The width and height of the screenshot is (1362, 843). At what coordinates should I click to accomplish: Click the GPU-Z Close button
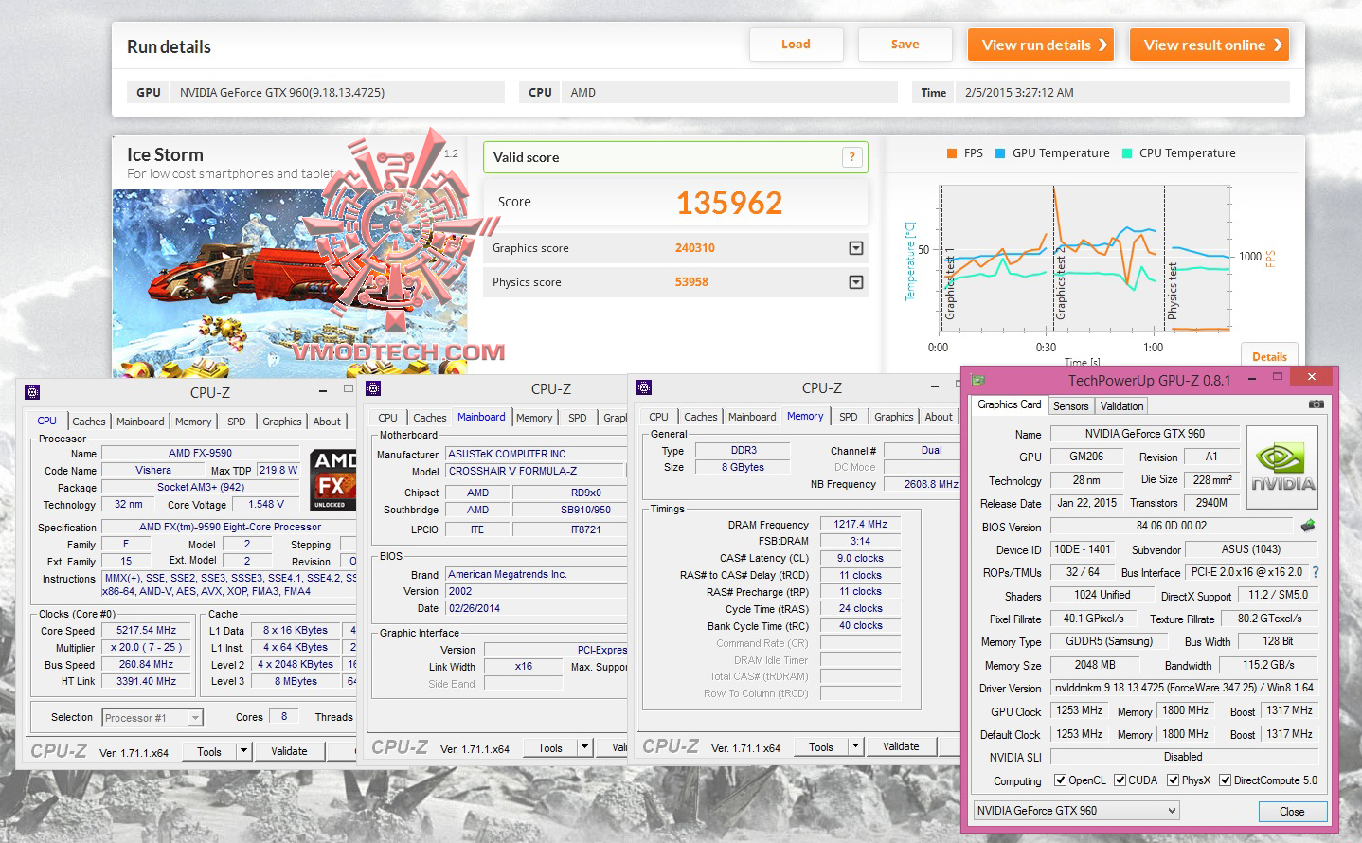[1292, 812]
